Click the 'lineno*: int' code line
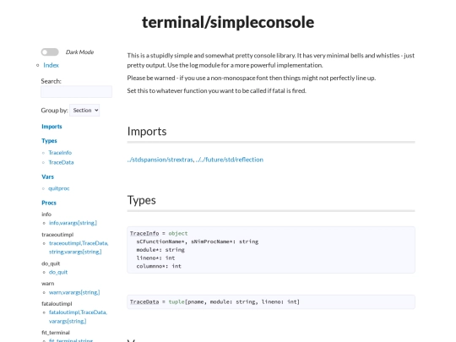456x342 pixels. 155,258
